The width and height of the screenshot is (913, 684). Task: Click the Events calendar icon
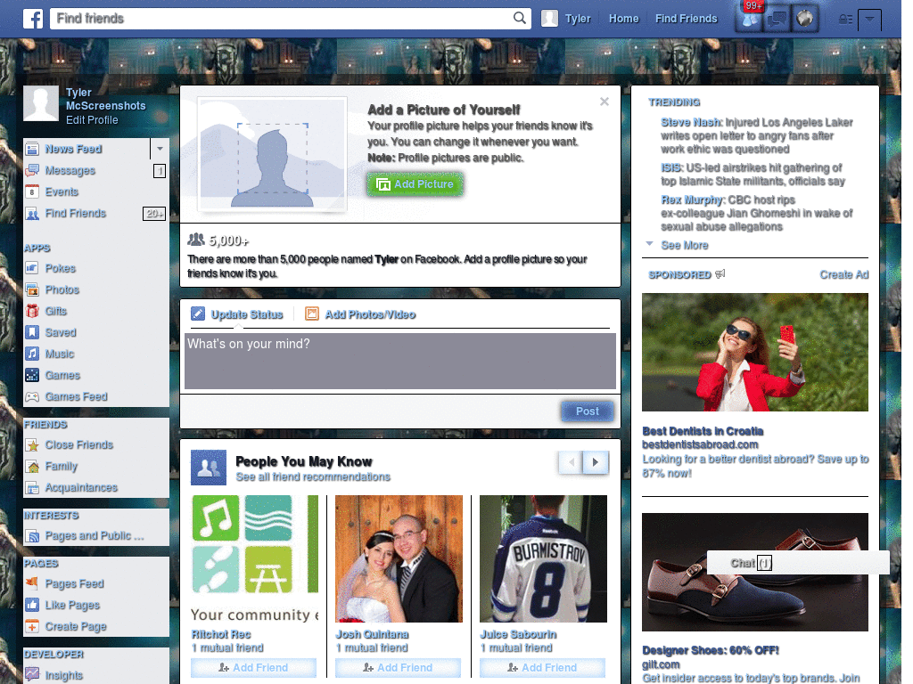click(32, 192)
